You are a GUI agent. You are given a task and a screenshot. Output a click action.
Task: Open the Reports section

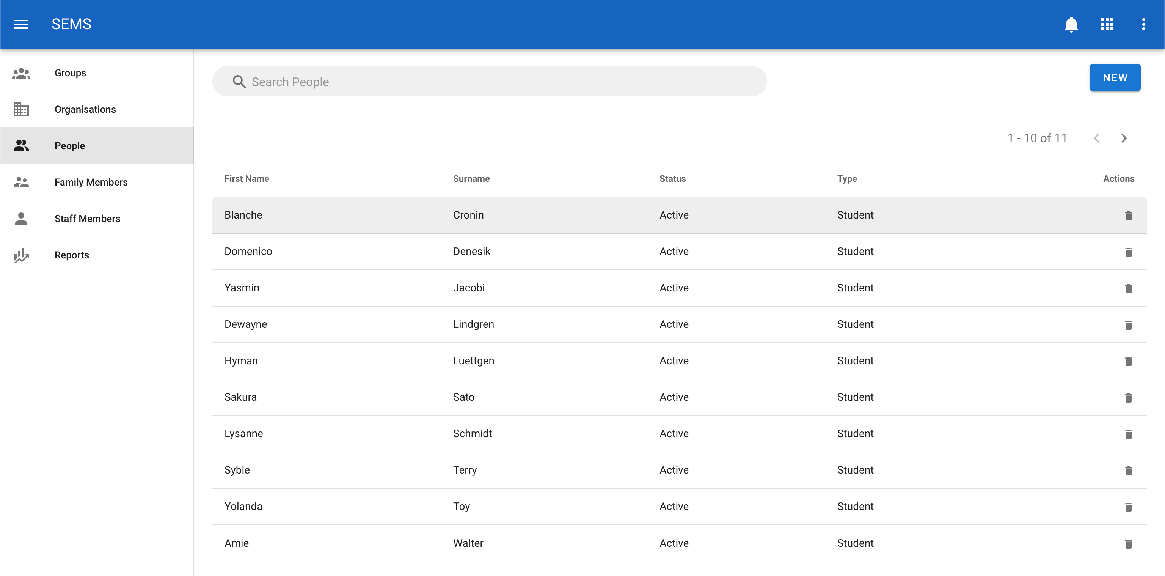[x=71, y=255]
